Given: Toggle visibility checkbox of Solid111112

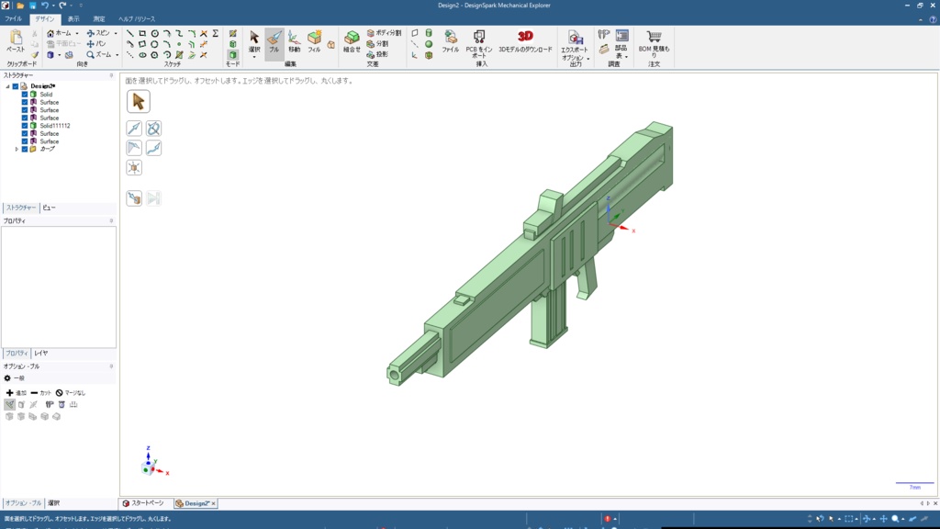Looking at the screenshot, I should tap(25, 126).
